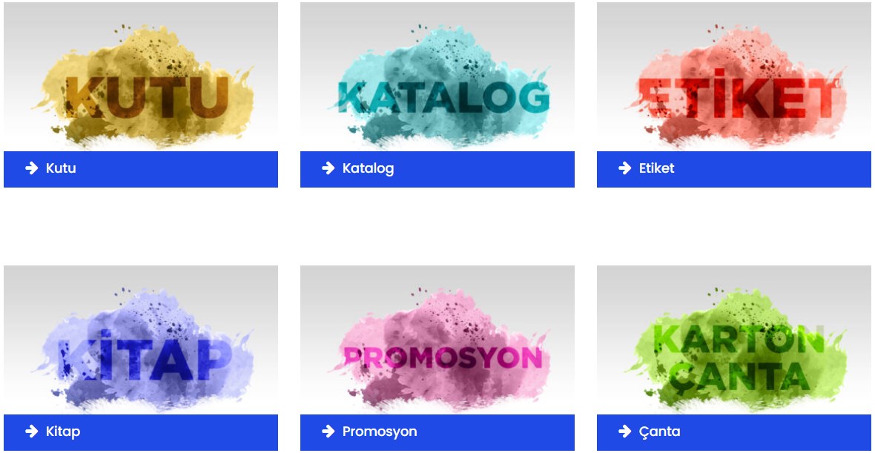Follow the Kutu text link
The height and width of the screenshot is (453, 875).
tap(61, 168)
